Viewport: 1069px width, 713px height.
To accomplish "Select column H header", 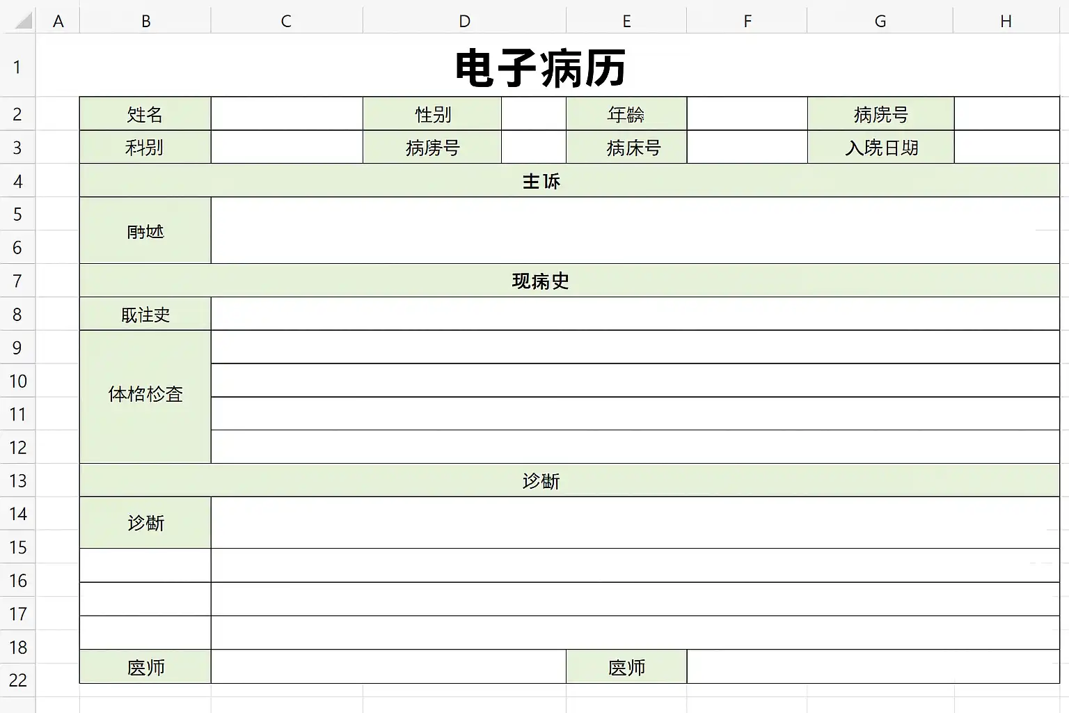I will pyautogui.click(x=1006, y=21).
